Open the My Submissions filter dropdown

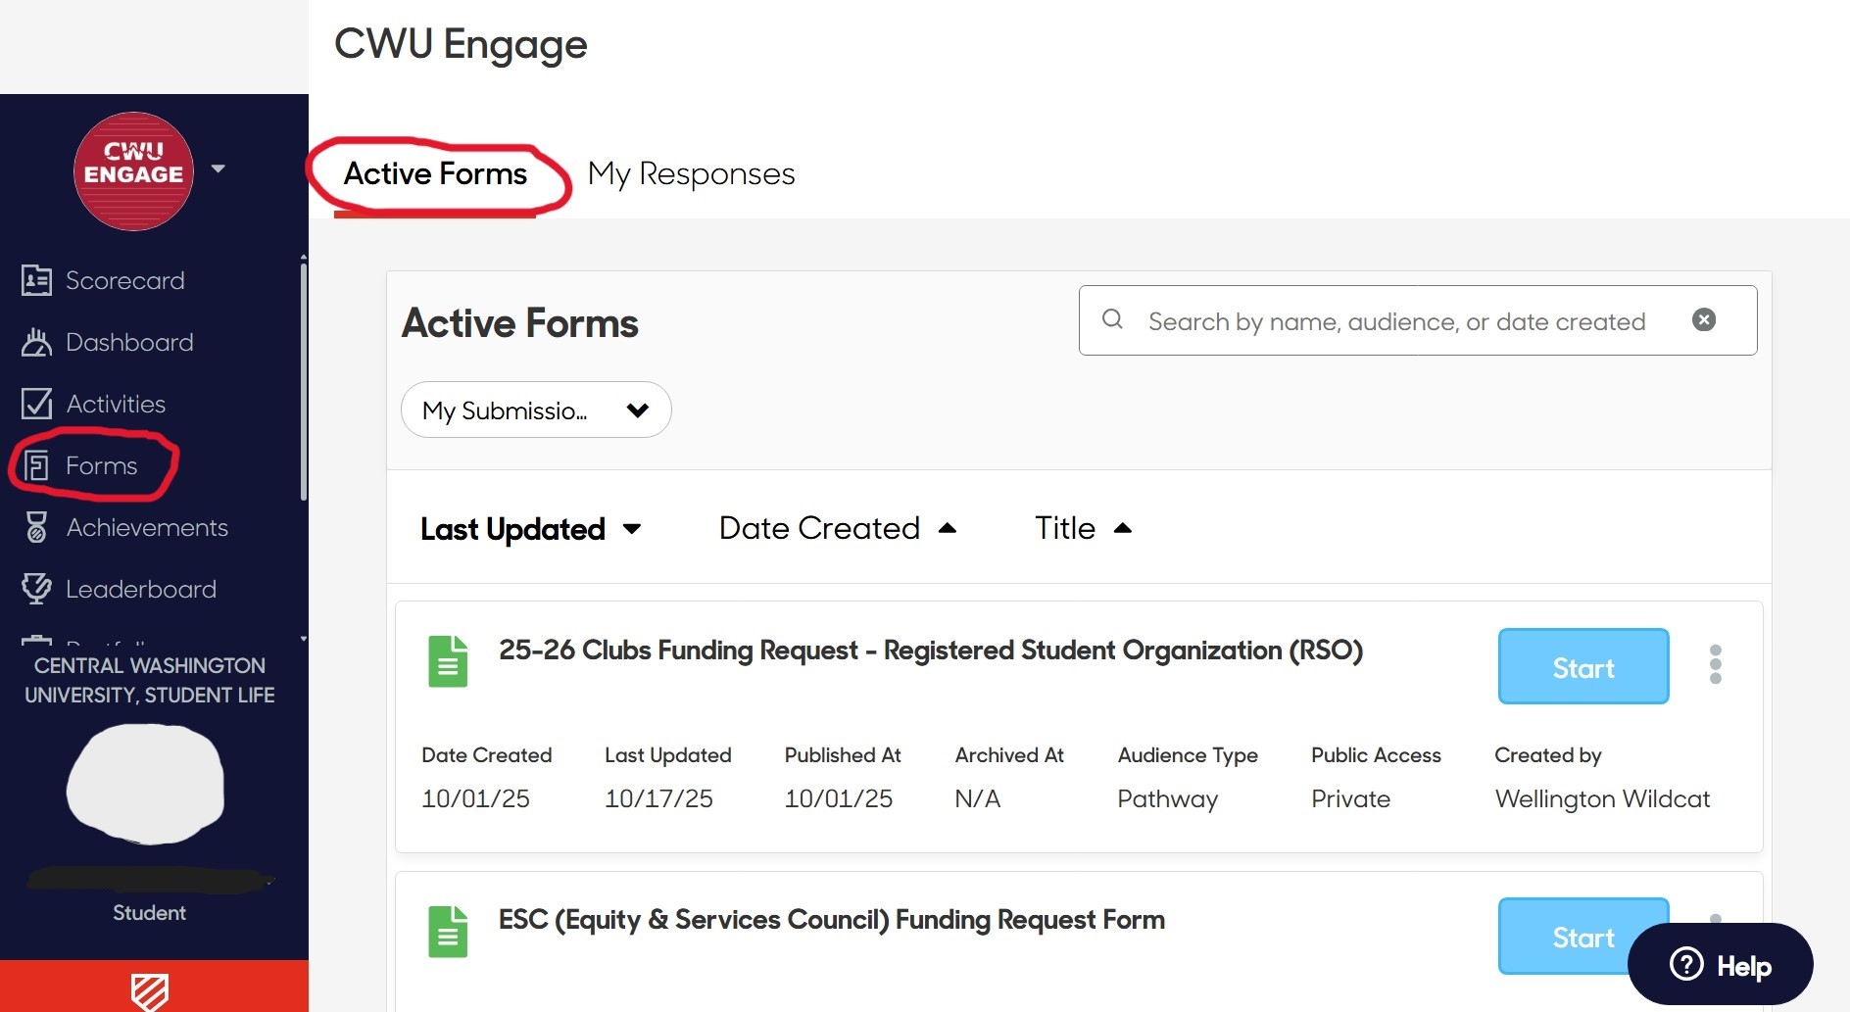(x=535, y=410)
